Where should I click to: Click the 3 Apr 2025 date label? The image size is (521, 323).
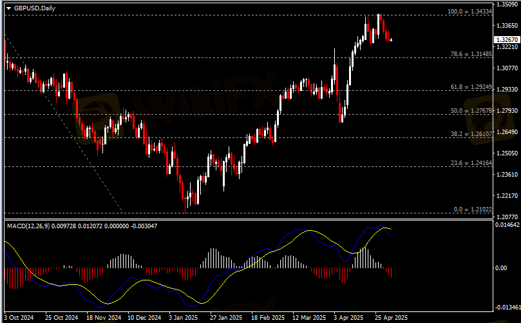348,318
